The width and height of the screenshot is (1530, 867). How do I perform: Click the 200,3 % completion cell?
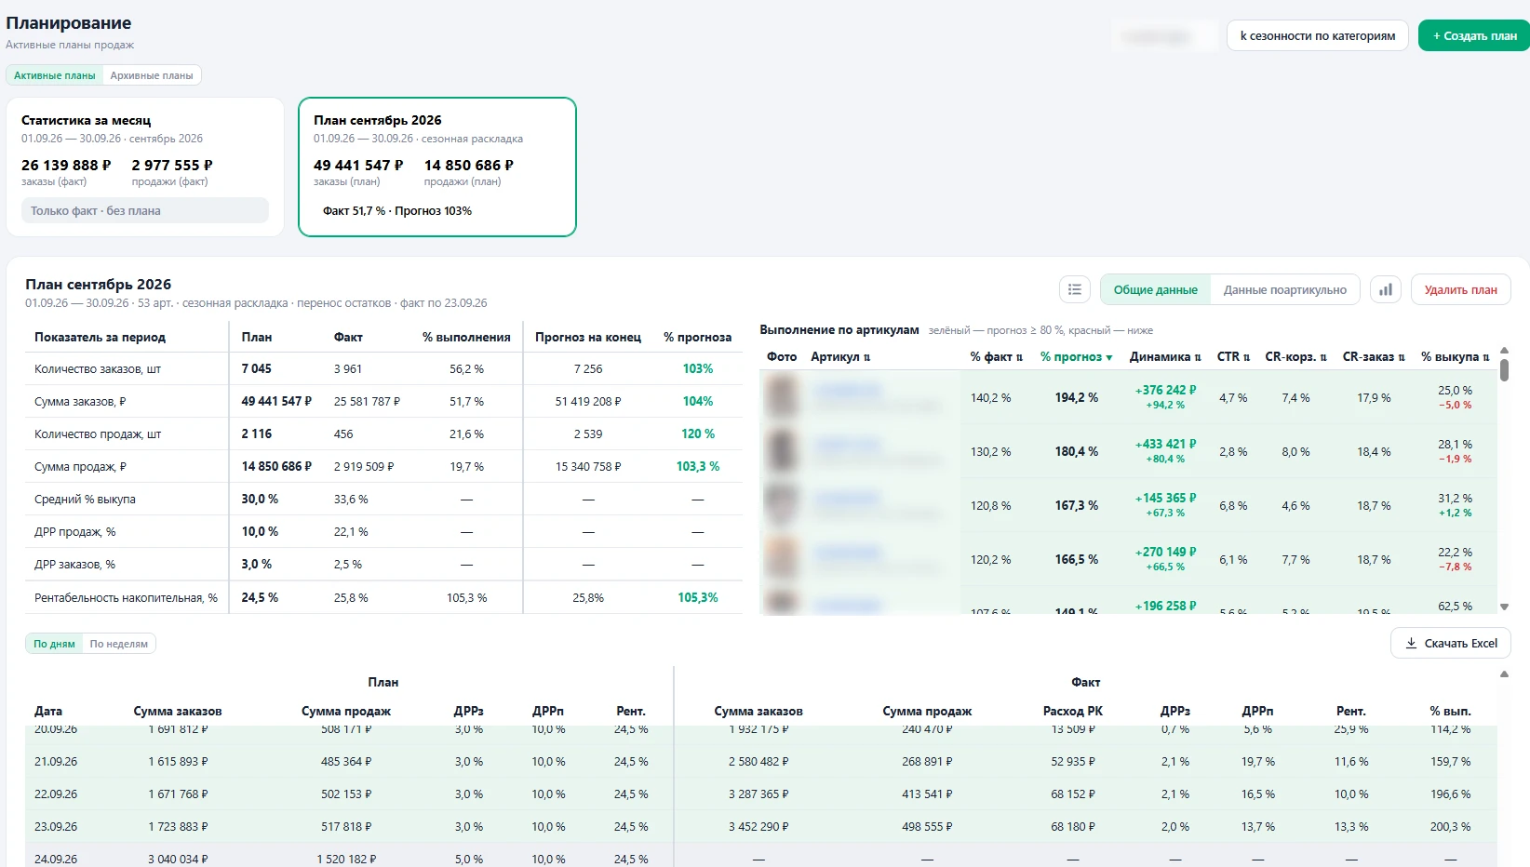(x=1450, y=826)
